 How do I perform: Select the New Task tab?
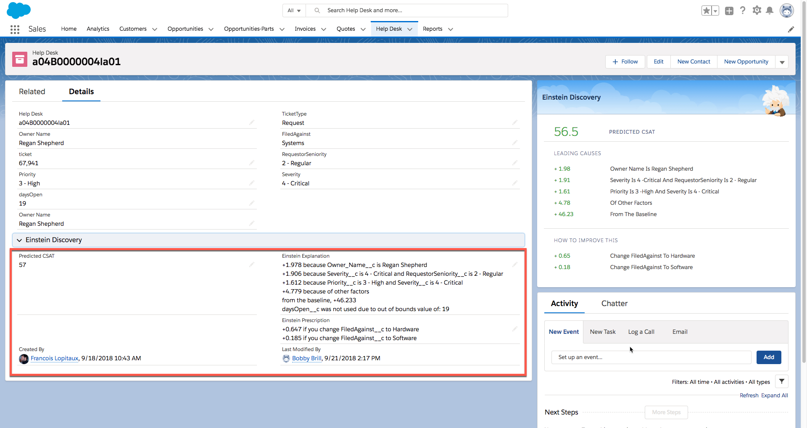click(x=603, y=332)
